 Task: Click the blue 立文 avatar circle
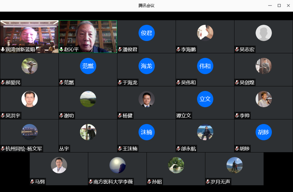pyautogui.click(x=205, y=99)
